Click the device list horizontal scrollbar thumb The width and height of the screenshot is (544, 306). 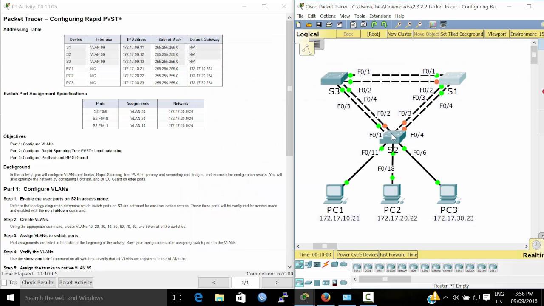[x=385, y=279]
